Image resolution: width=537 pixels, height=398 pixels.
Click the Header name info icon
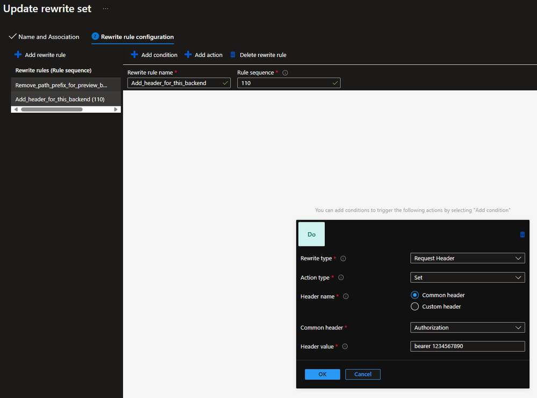pos(346,296)
